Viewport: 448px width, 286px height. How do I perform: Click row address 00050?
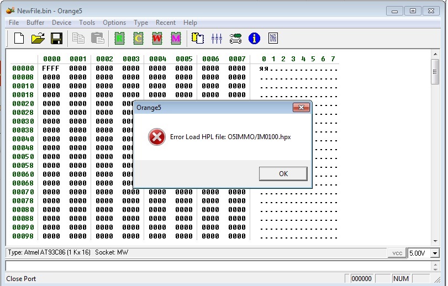23,157
